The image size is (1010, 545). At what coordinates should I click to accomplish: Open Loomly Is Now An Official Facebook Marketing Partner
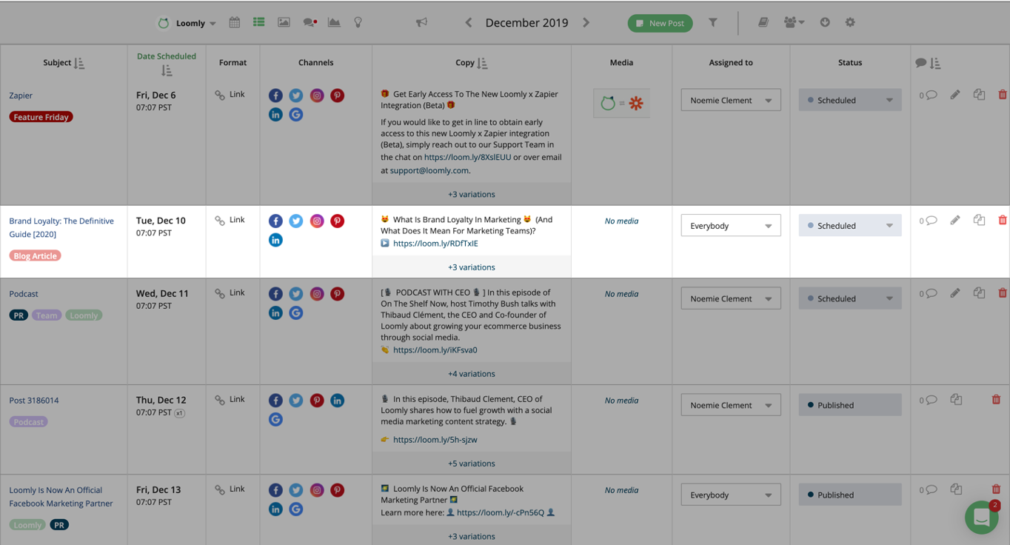tap(61, 497)
